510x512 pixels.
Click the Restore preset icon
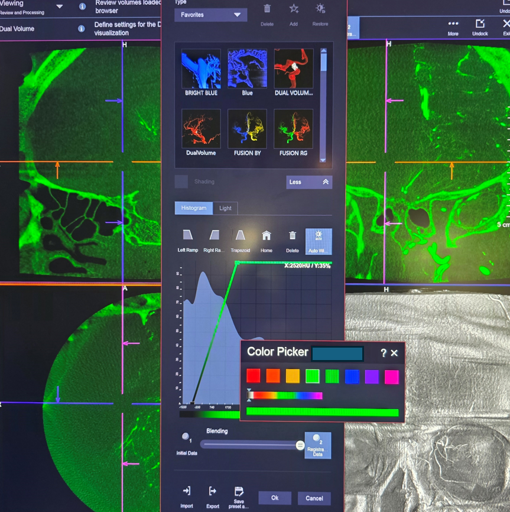pyautogui.click(x=320, y=9)
